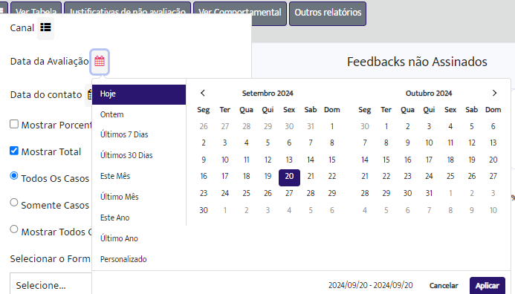
Task: Open the Canal list icon
Action: 45,27
